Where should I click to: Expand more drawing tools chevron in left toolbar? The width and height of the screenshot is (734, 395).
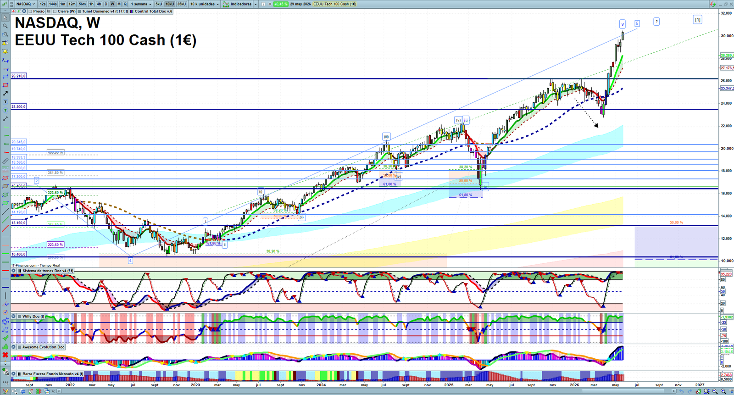pos(5,364)
